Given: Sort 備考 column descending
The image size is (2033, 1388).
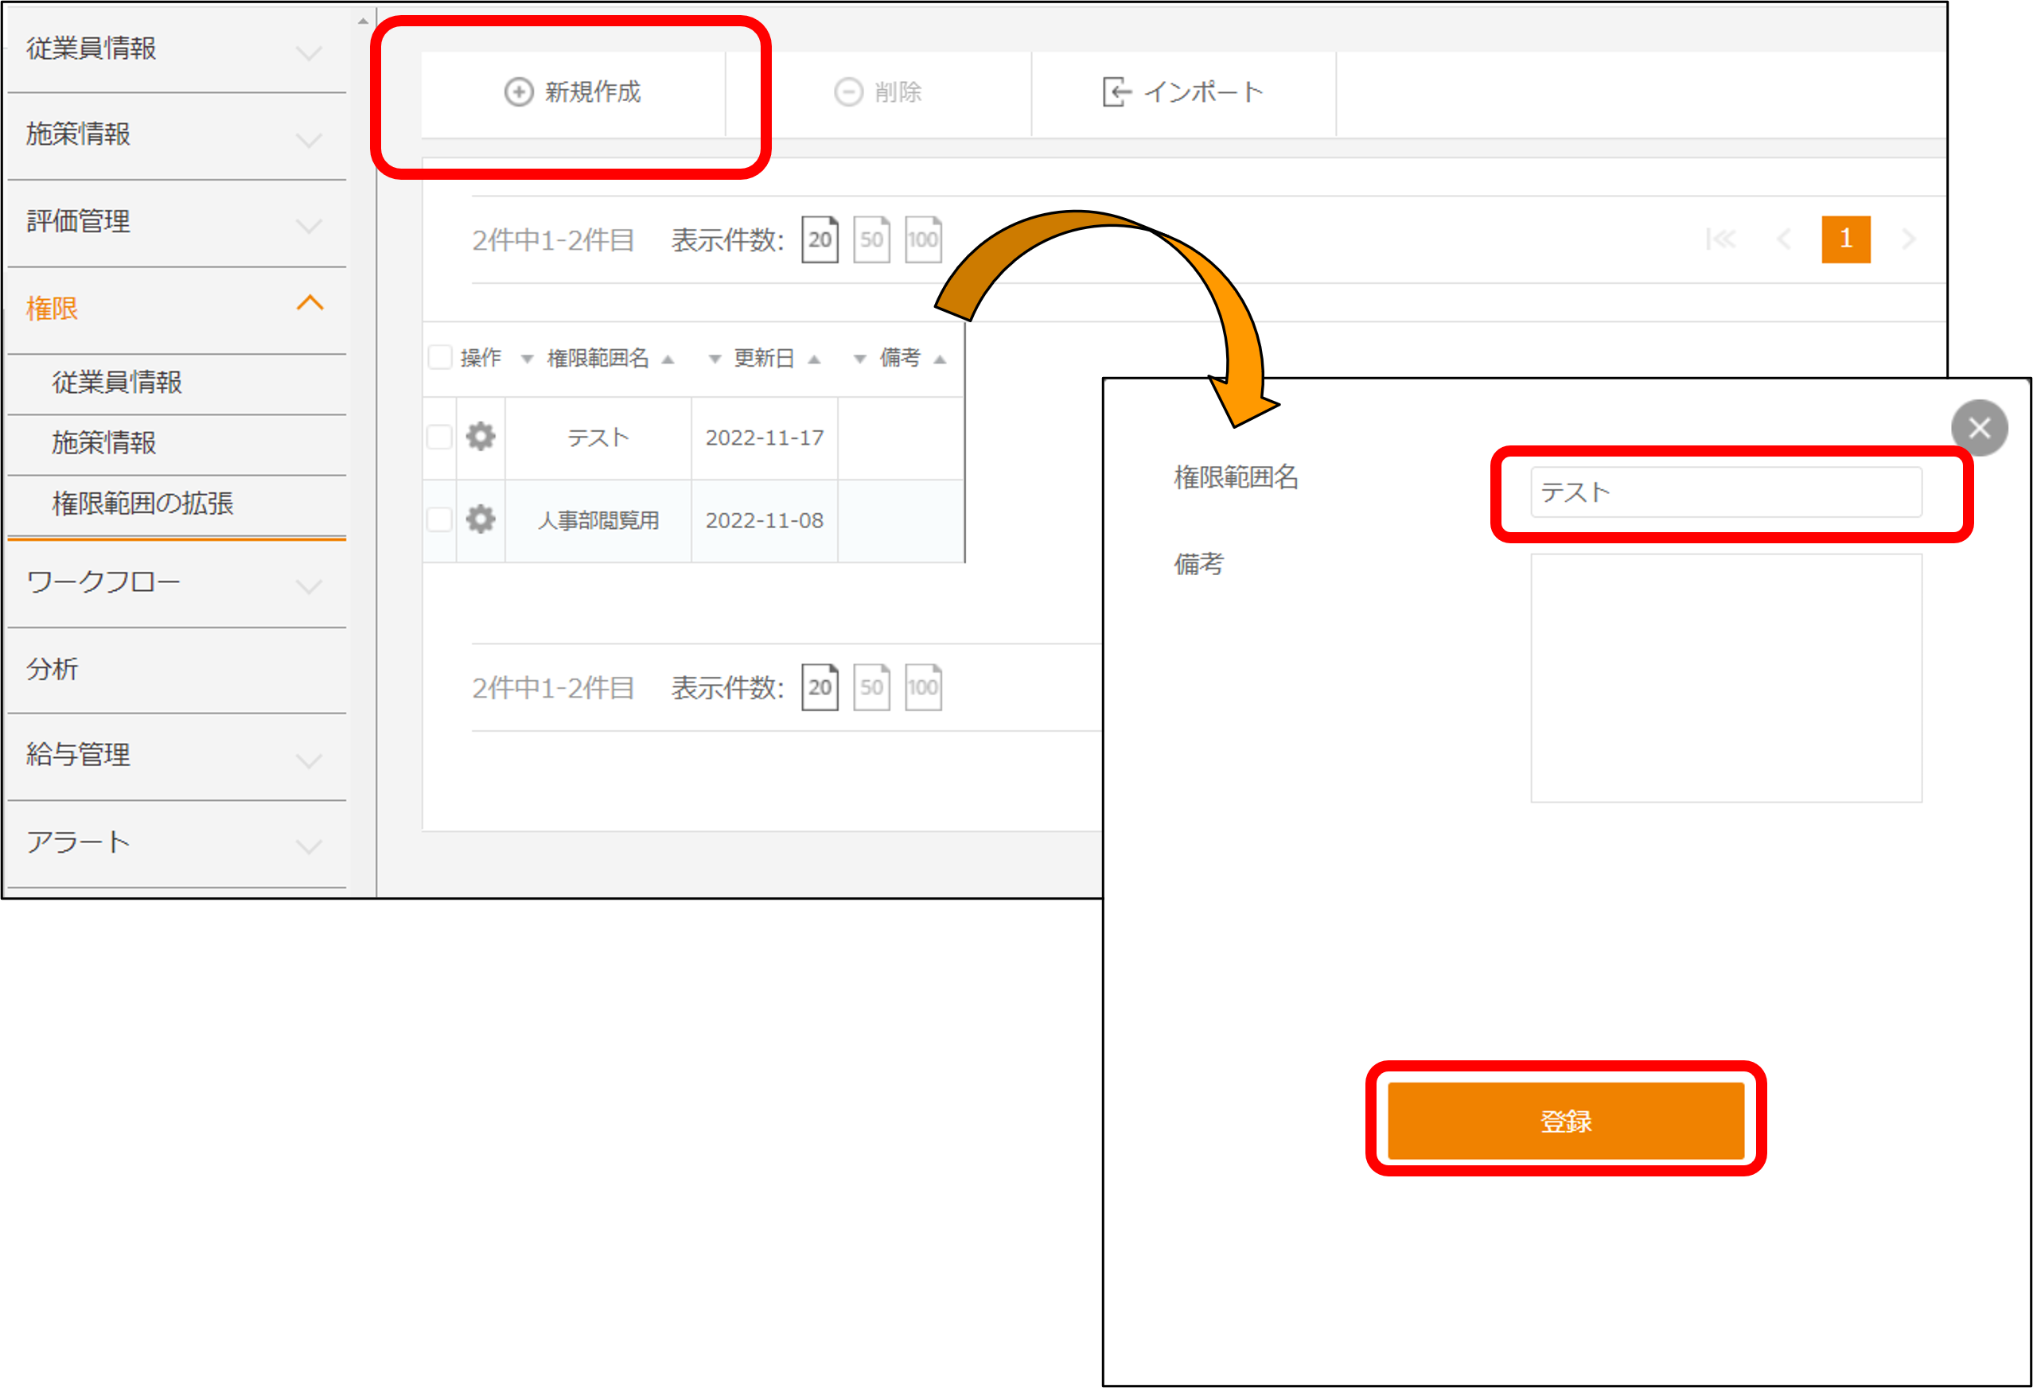Looking at the screenshot, I should pos(860,360).
